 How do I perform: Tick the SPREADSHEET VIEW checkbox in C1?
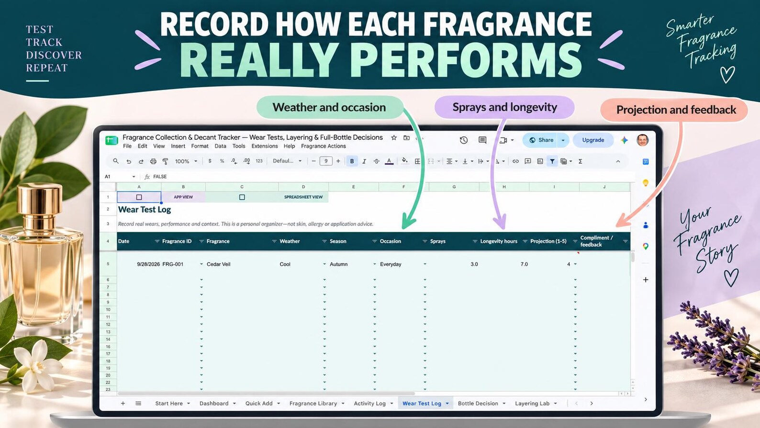(x=242, y=197)
